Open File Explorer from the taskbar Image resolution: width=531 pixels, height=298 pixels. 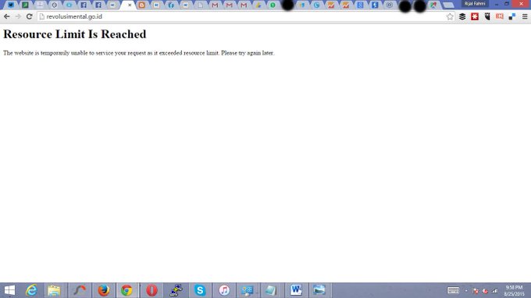click(54, 290)
